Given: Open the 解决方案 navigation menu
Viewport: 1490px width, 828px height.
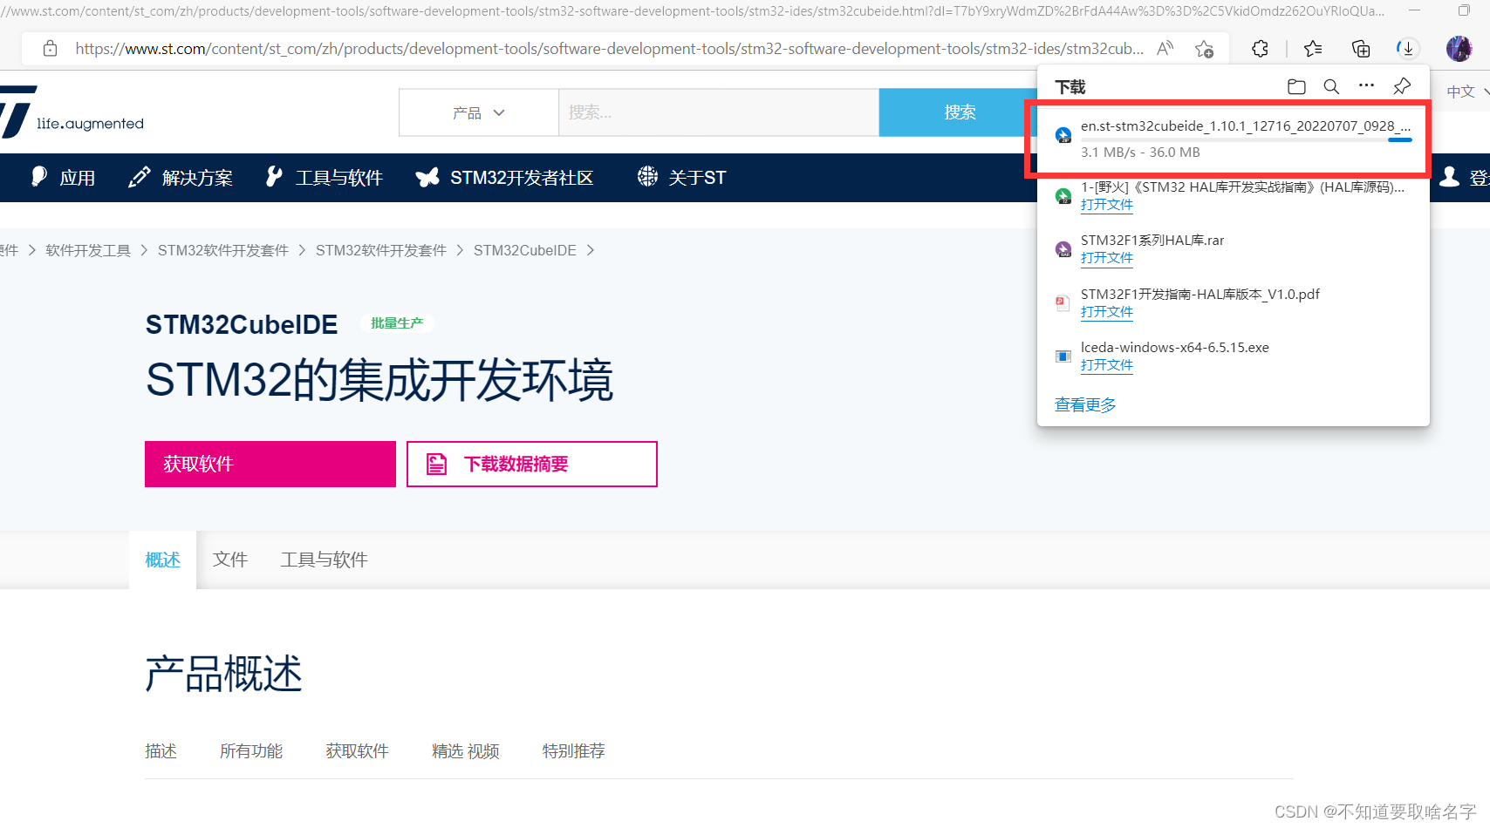Looking at the screenshot, I should click(x=181, y=178).
